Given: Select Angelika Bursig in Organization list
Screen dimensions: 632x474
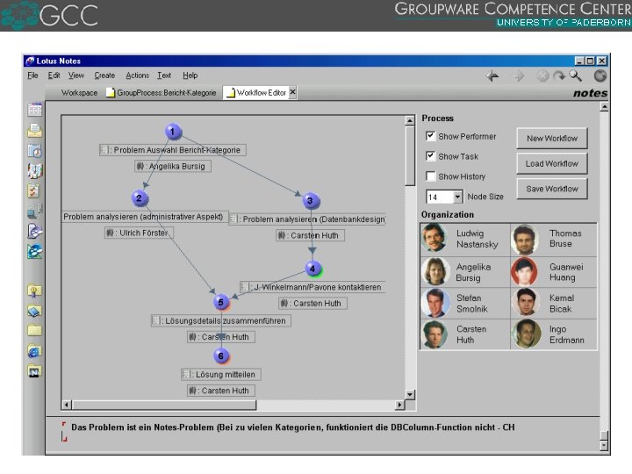Looking at the screenshot, I should point(464,272).
